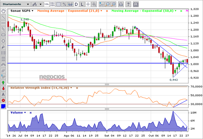203x139 pixels.
Task: Open the Volume indicator dropdown
Action: (25, 113)
